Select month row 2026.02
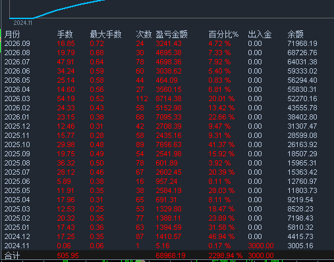Image resolution: width=334 pixels, height=262 pixels. point(167,108)
